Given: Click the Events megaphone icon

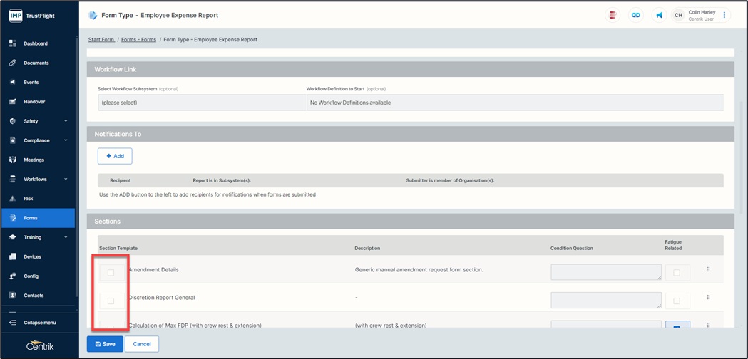Looking at the screenshot, I should point(13,83).
